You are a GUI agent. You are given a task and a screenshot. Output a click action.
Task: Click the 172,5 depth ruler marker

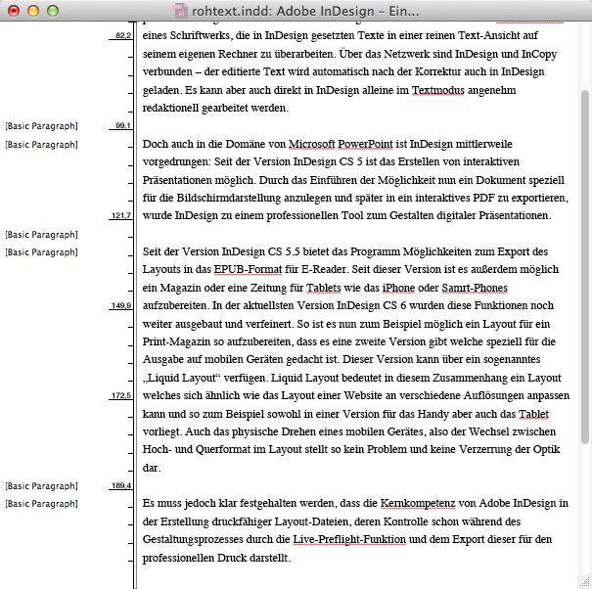122,395
